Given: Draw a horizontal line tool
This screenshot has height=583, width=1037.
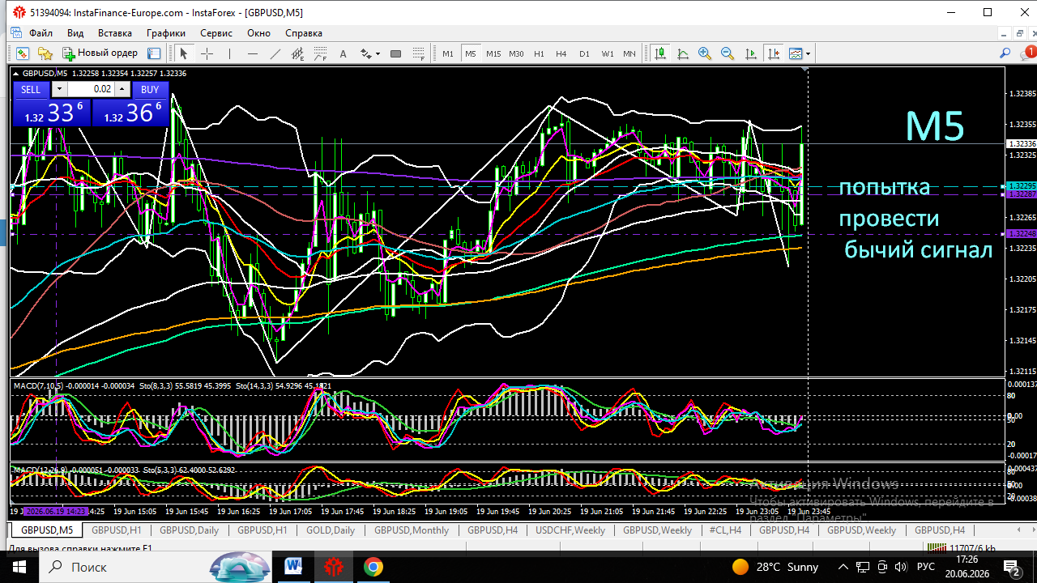Looking at the screenshot, I should point(252,53).
